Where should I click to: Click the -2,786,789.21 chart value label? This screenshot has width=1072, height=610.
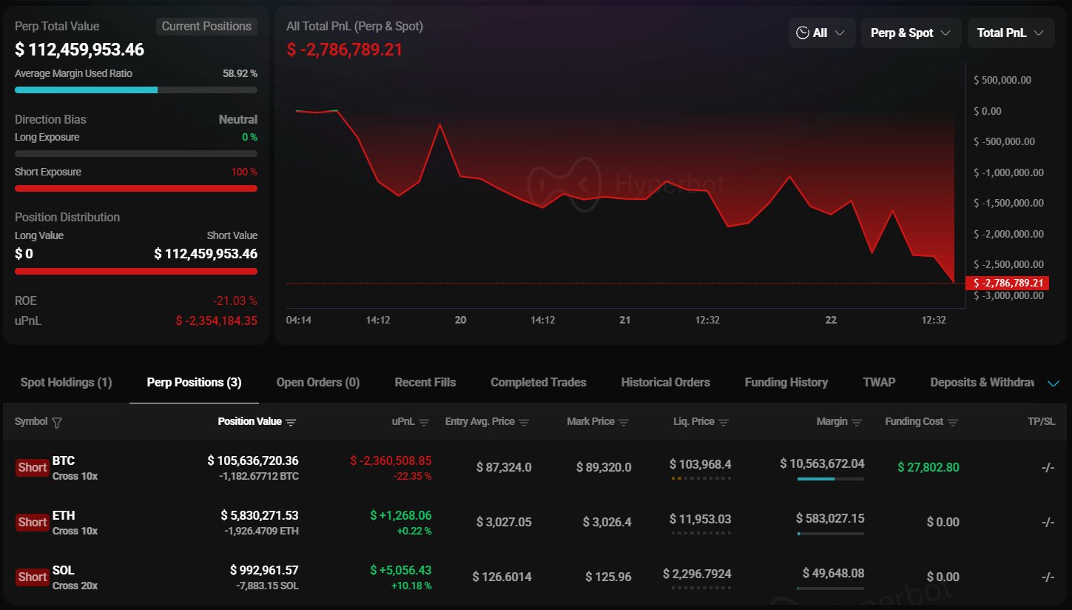click(x=1007, y=283)
